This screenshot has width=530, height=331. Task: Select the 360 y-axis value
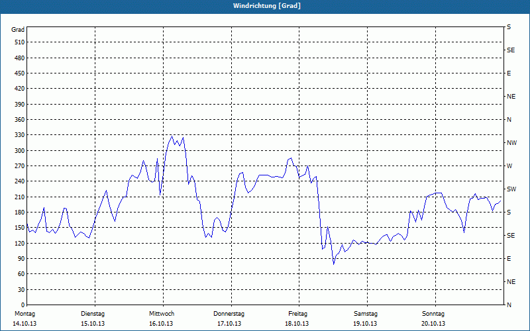click(20, 120)
